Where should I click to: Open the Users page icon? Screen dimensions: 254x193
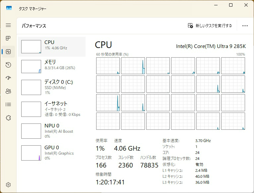pyautogui.click(x=8, y=91)
